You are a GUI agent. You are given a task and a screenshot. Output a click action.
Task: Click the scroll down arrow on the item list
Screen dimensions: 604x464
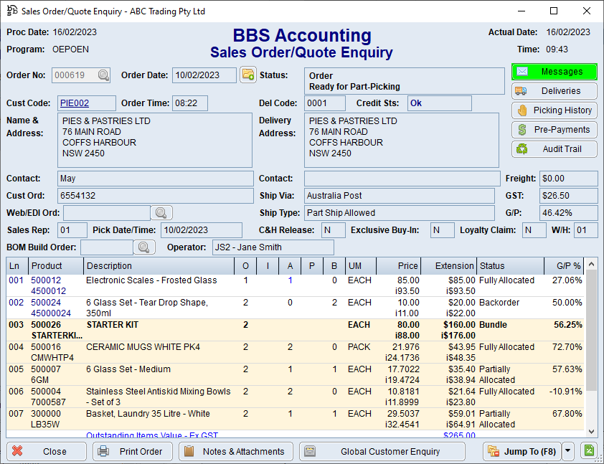[x=592, y=431]
